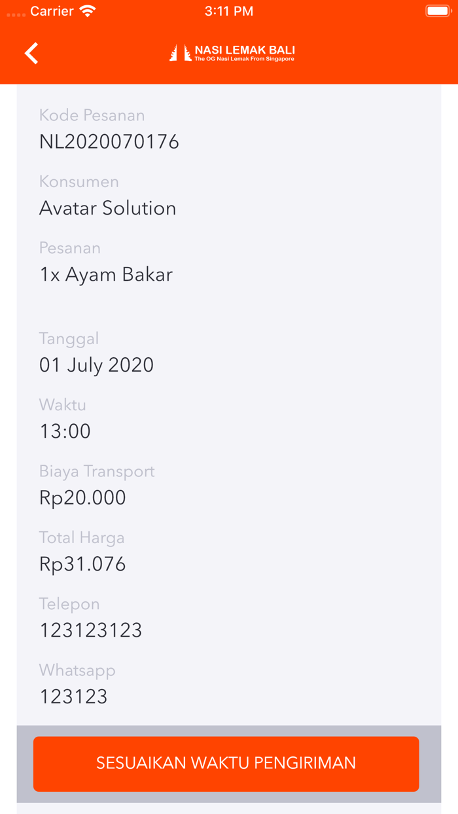
Task: Tap the signal strength dots
Action: pos(16,13)
